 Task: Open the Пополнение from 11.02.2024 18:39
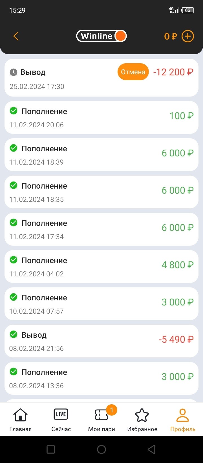tap(101, 155)
